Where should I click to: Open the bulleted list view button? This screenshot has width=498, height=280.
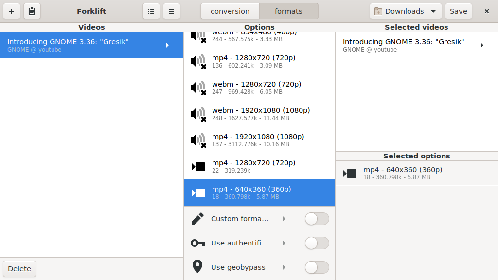tap(151, 11)
